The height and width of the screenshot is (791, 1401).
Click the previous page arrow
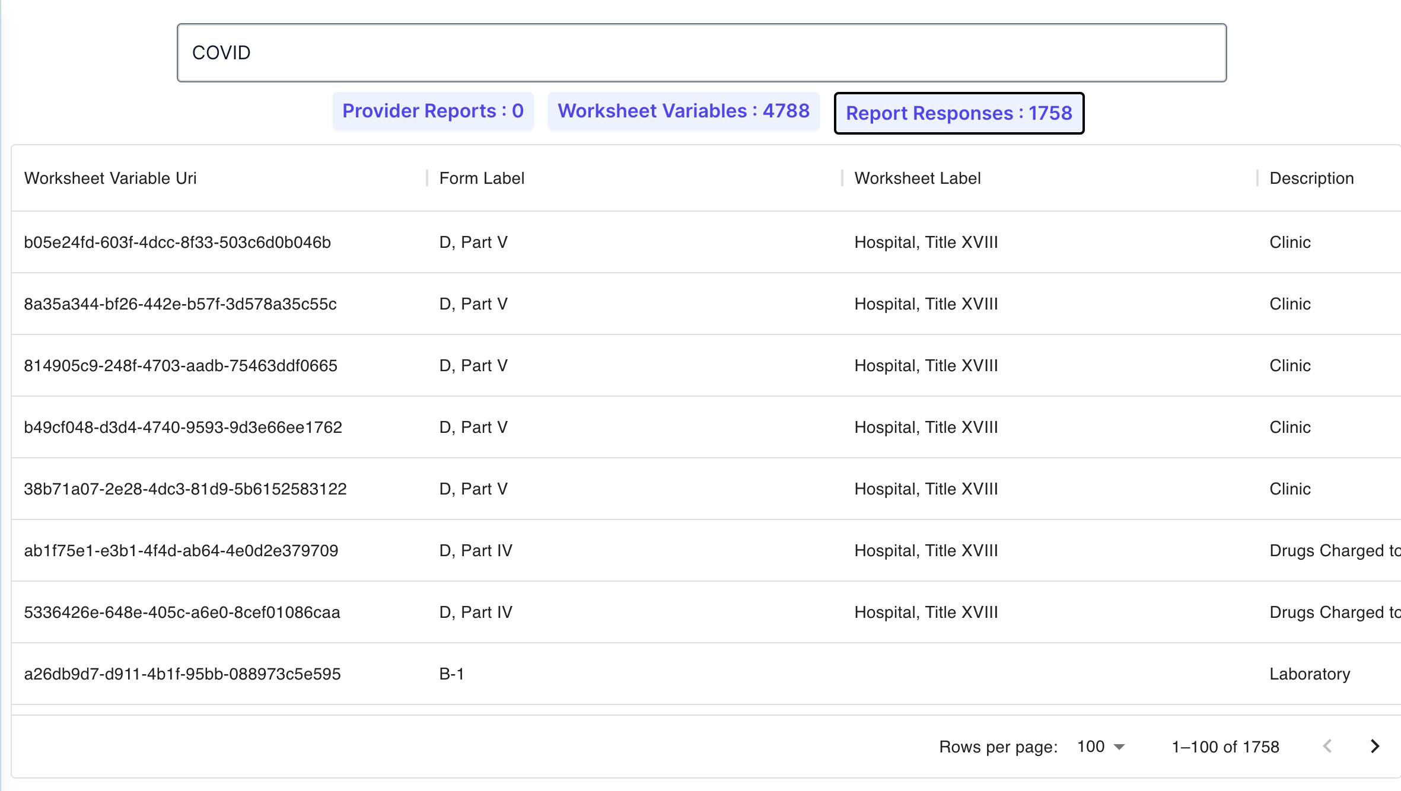coord(1327,746)
